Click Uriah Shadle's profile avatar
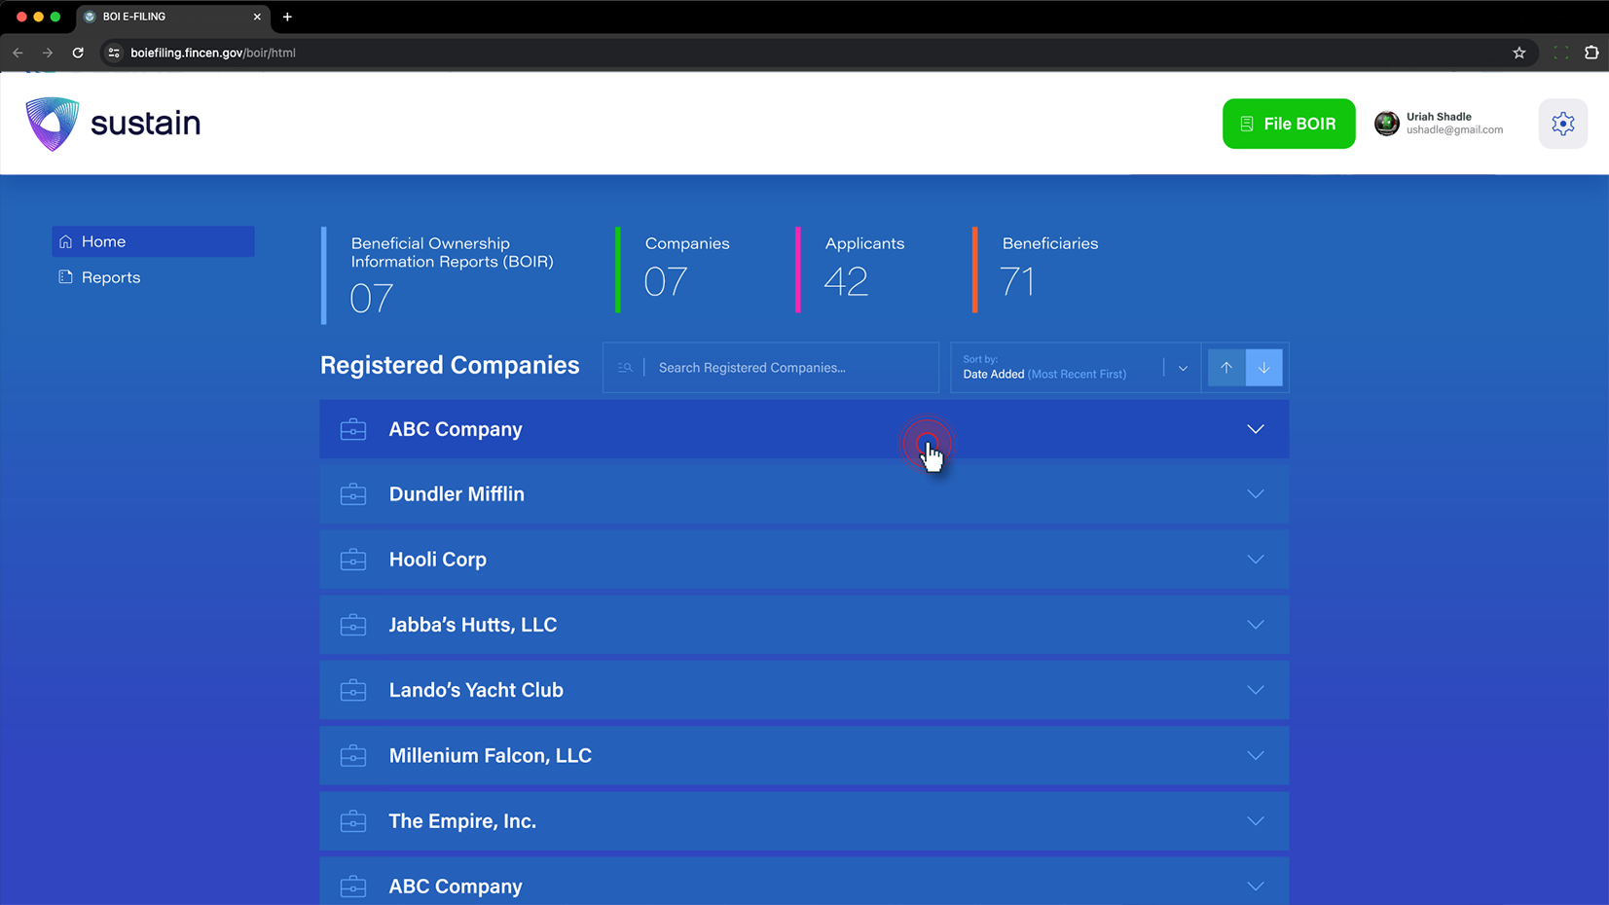 (1386, 124)
